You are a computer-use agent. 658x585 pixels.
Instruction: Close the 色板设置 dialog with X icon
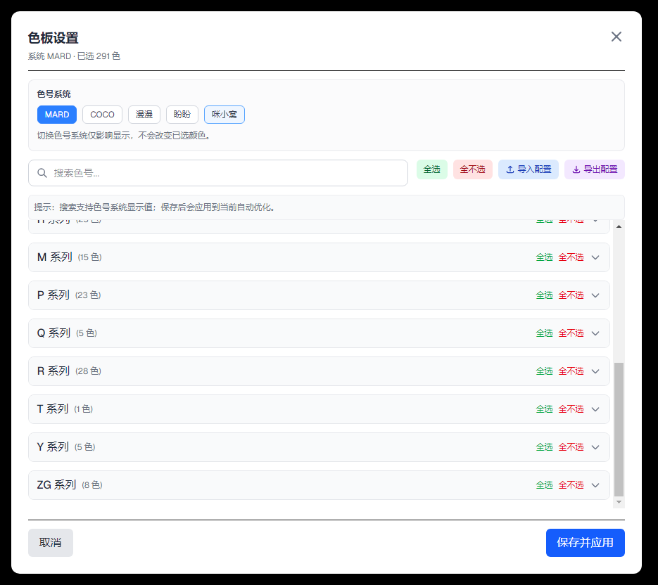(x=616, y=37)
